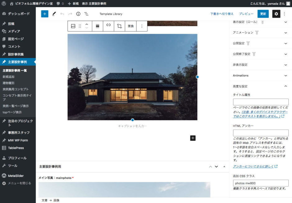Click the block drag handle dots
The height and width of the screenshot is (203, 292).
pos(80,26)
